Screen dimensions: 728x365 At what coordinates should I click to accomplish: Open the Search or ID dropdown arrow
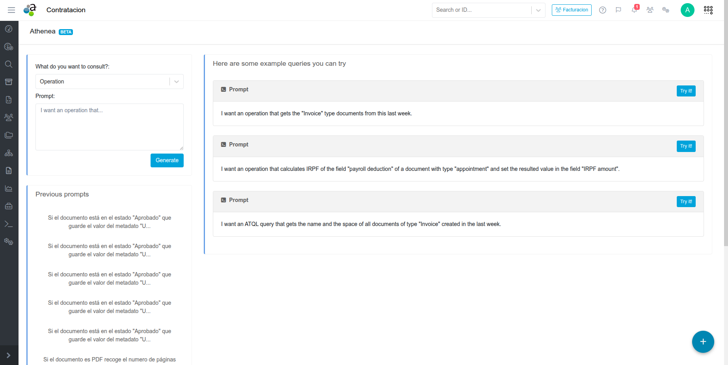click(538, 10)
